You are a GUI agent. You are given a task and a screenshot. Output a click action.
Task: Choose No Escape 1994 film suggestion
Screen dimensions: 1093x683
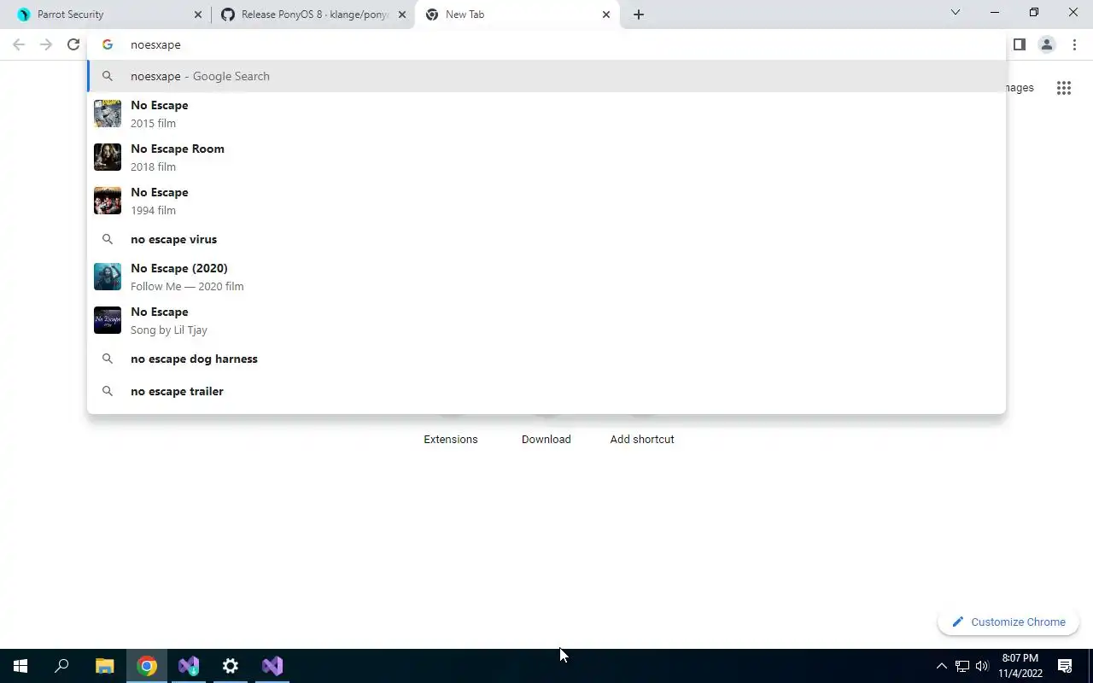coord(546,201)
